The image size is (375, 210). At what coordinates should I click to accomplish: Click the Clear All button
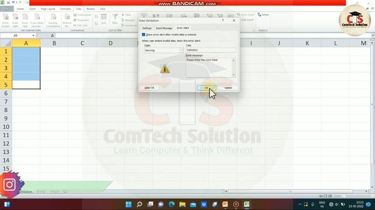coord(149,87)
